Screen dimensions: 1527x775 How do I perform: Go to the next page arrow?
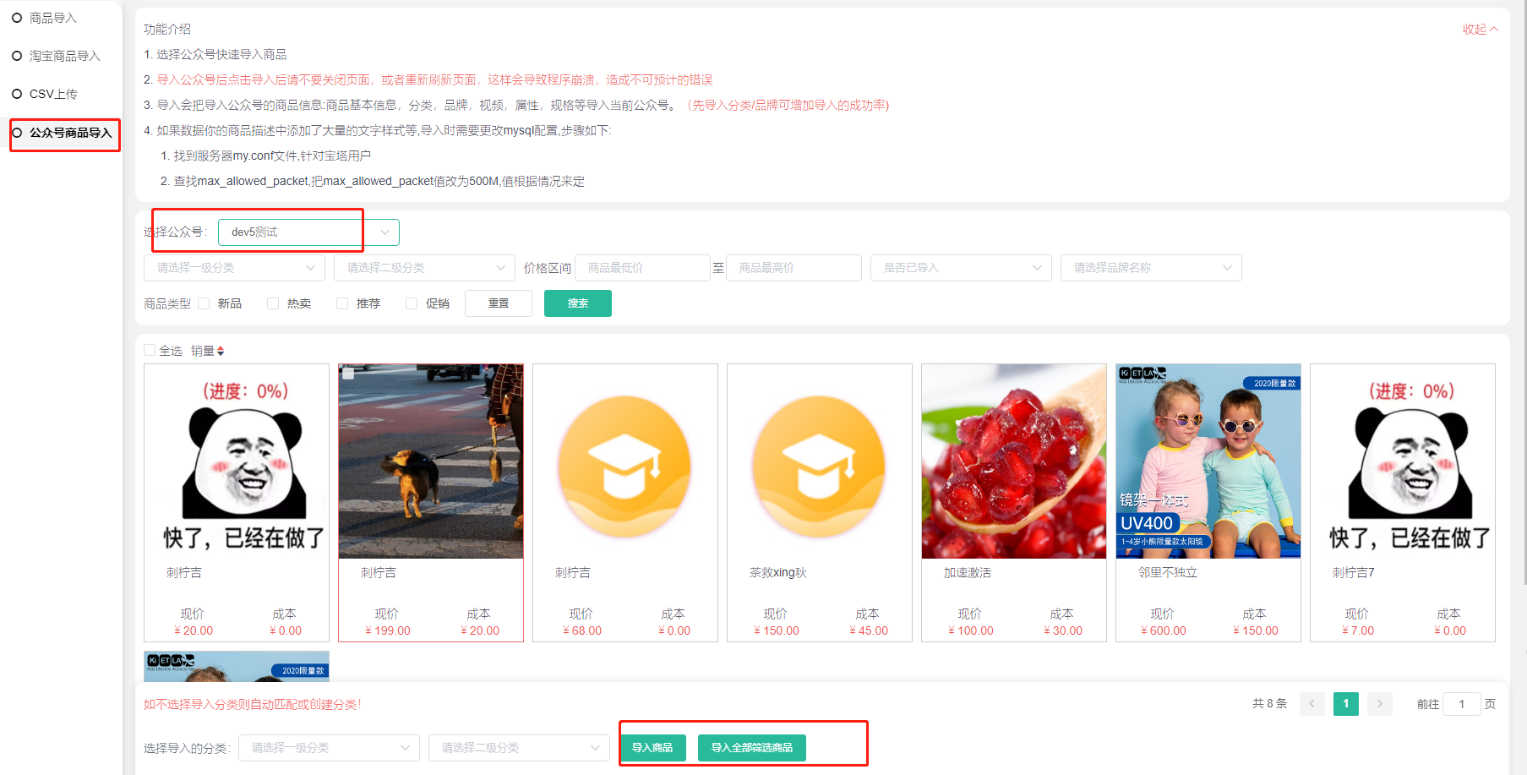[x=1380, y=704]
